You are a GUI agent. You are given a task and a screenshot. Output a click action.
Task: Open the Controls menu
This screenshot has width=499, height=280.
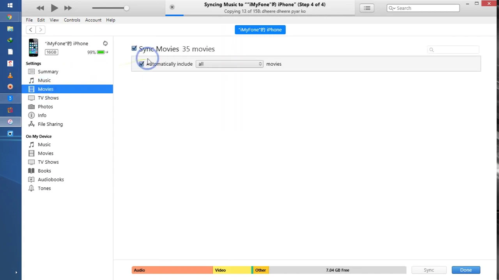[x=72, y=20]
